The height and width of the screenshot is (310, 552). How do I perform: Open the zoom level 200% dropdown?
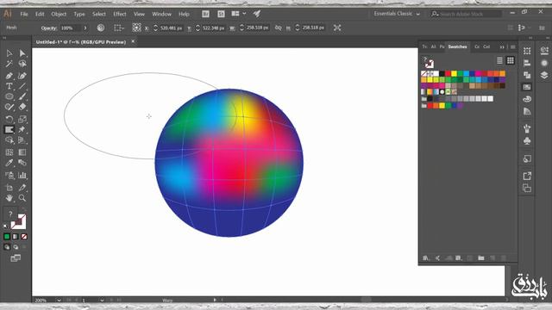(x=59, y=301)
